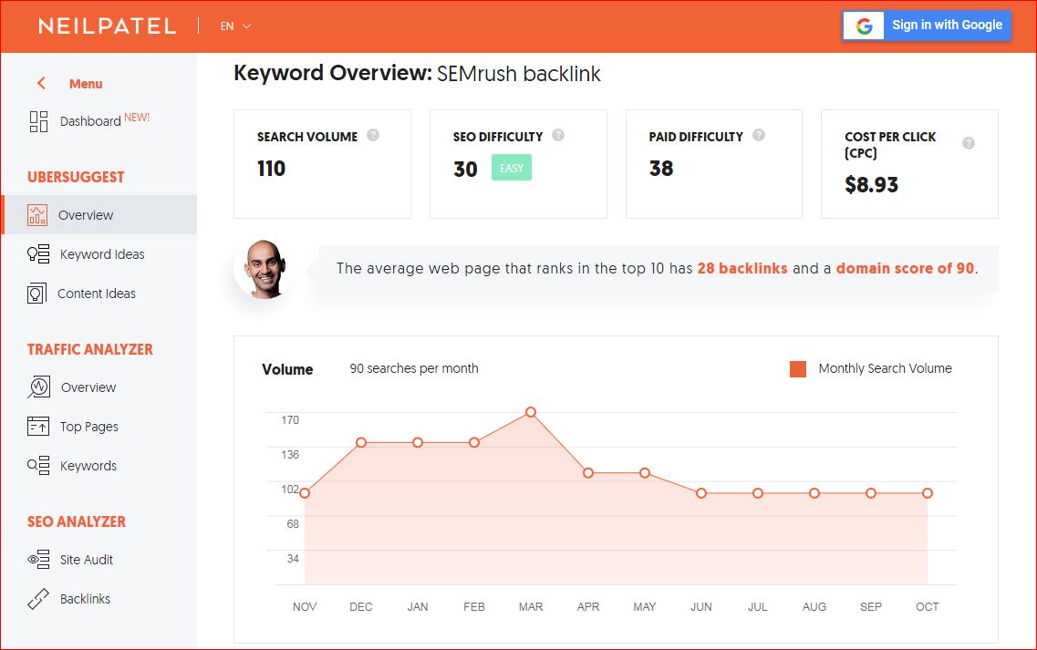Click the Paid Difficulty help icon
The image size is (1037, 650).
coord(759,135)
